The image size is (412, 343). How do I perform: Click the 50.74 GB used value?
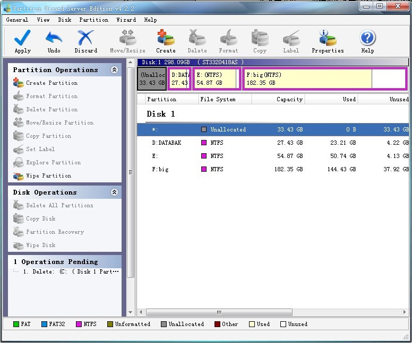click(x=343, y=156)
